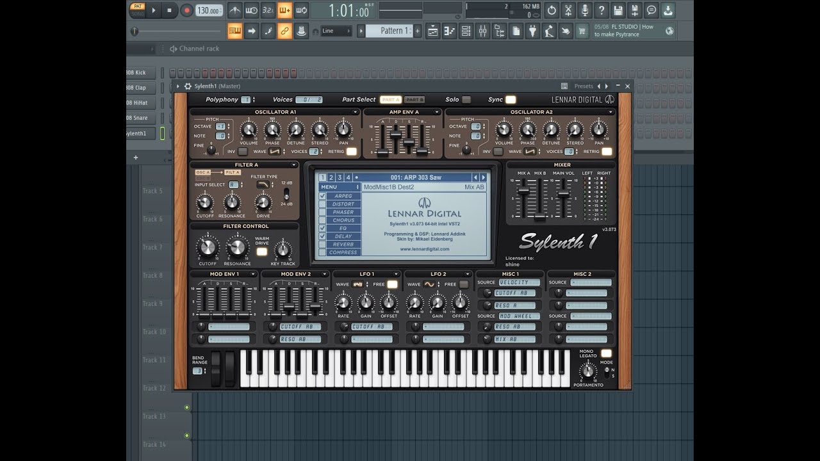
Task: Open the playlist view icon
Action: point(432,31)
